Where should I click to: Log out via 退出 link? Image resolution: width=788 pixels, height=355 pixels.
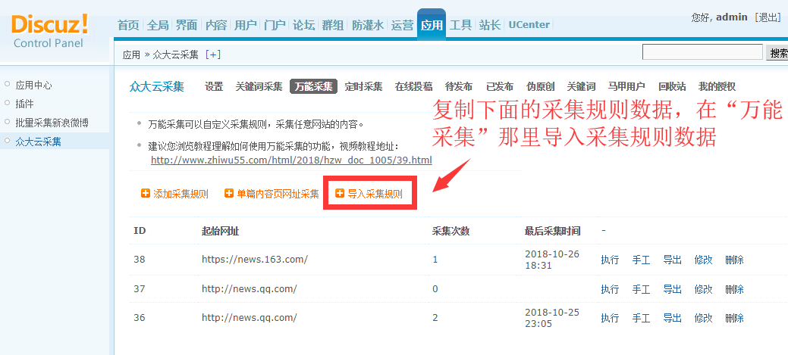click(x=767, y=17)
